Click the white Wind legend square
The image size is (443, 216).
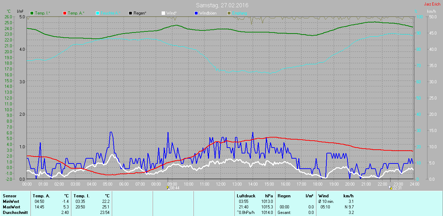163,13
